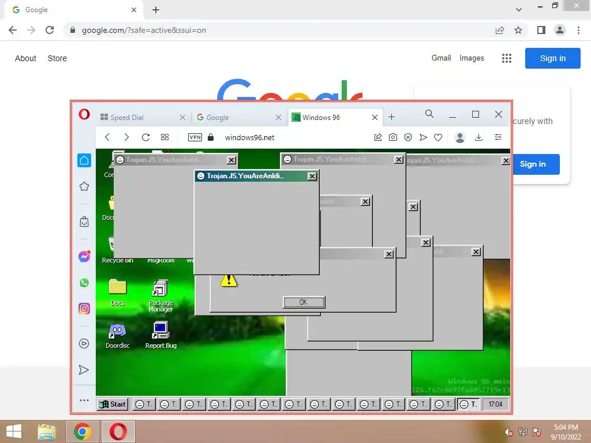Click Sign in on the Google popup card
This screenshot has height=443, width=591.
click(535, 164)
